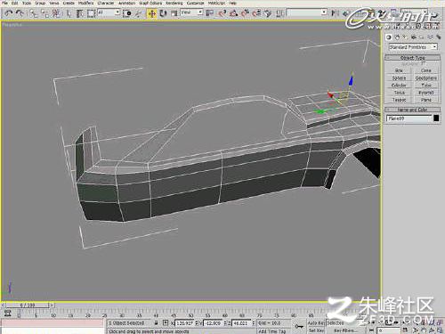Click the Plane primitive button
Viewport: 445px width, 334px height.
[425, 100]
